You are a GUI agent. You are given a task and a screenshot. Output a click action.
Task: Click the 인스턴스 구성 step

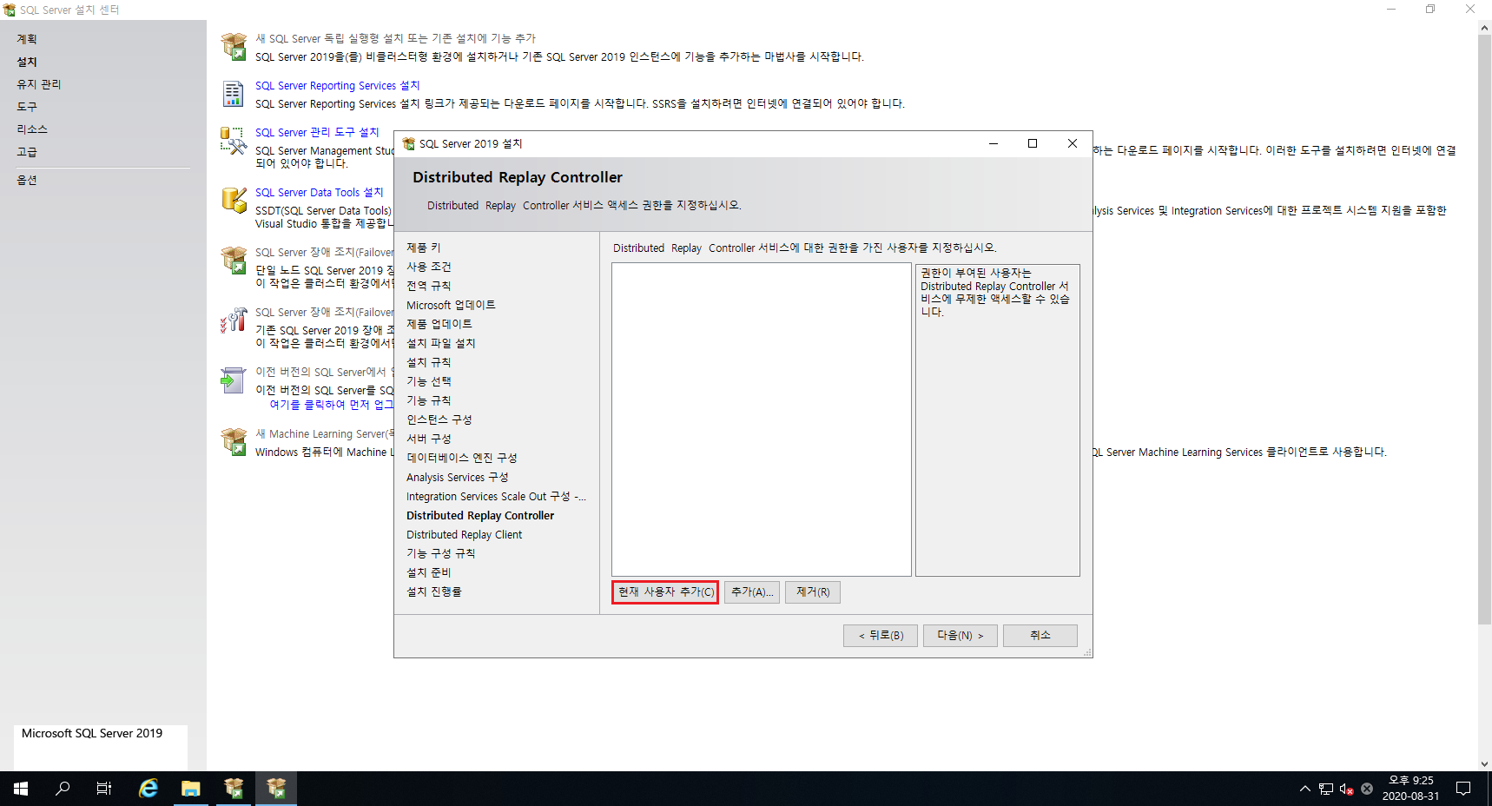click(x=439, y=420)
